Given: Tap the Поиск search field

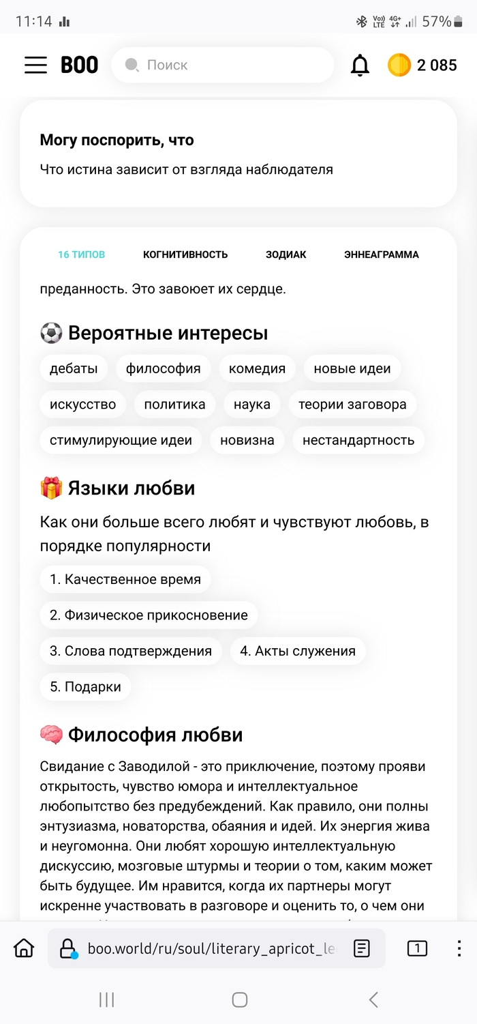Looking at the screenshot, I should [x=225, y=65].
